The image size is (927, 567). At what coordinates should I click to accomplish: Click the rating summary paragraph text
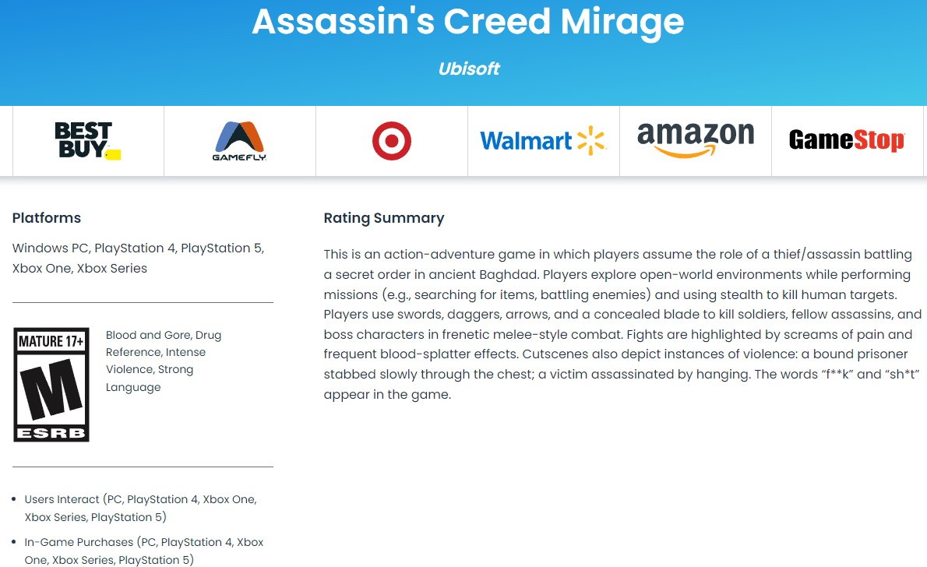pyautogui.click(x=622, y=324)
